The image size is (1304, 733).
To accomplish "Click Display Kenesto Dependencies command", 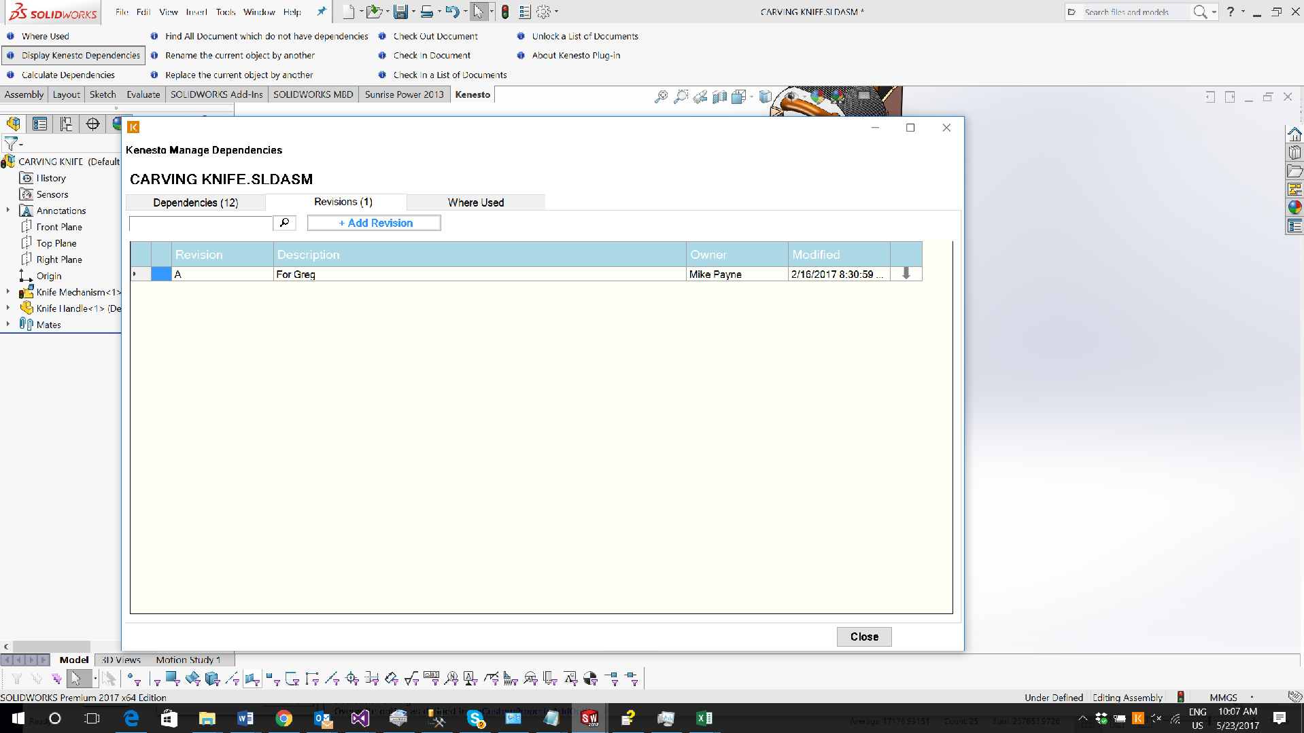I will (x=74, y=56).
